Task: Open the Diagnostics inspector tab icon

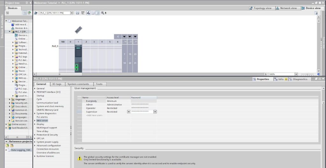Action: 290,79
